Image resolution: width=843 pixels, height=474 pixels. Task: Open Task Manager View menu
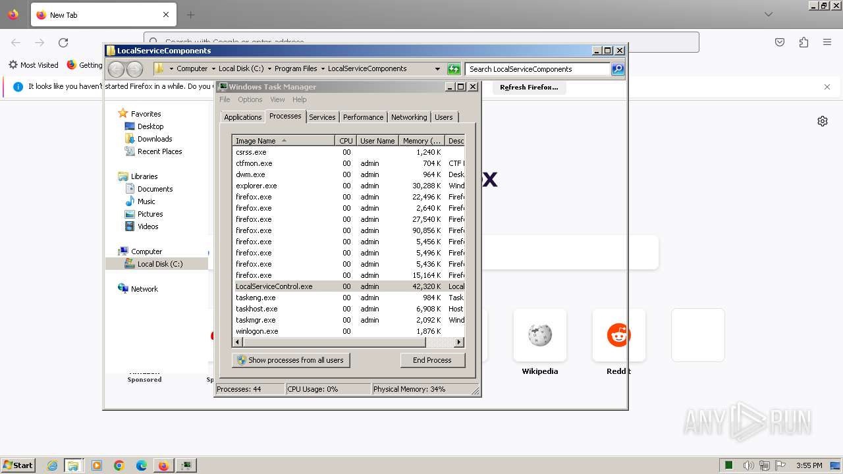[x=277, y=99]
